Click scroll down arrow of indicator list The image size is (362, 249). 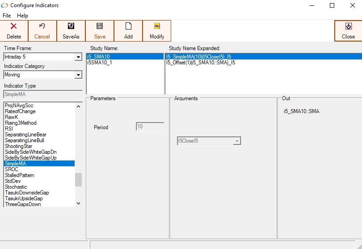click(x=79, y=203)
